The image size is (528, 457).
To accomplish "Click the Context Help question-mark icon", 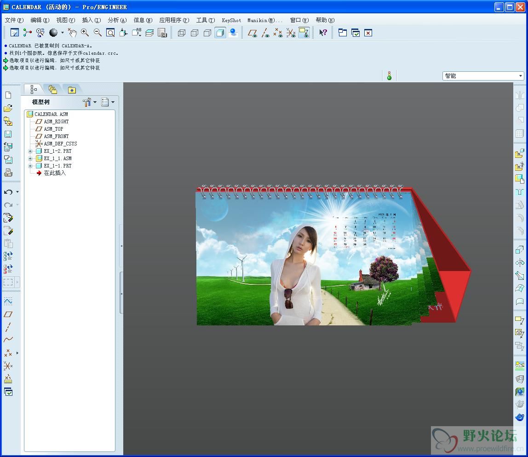I will click(x=323, y=33).
